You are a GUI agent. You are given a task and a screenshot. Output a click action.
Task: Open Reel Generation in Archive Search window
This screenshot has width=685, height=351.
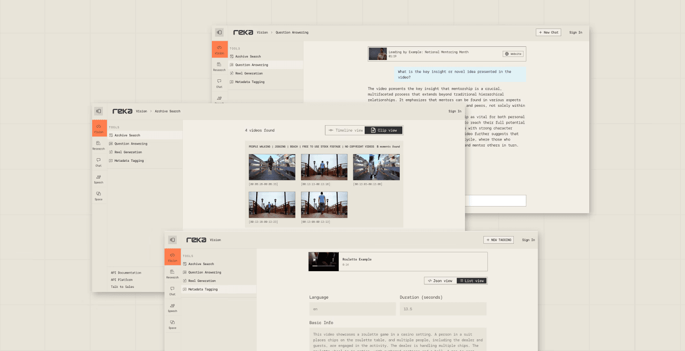pos(145,152)
